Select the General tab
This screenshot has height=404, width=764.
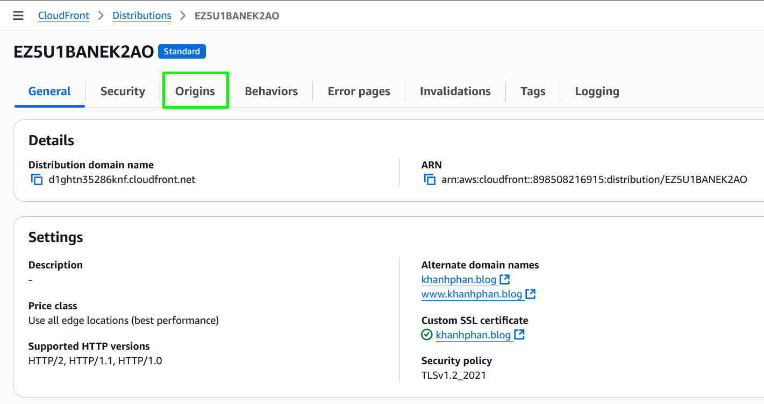click(x=49, y=91)
